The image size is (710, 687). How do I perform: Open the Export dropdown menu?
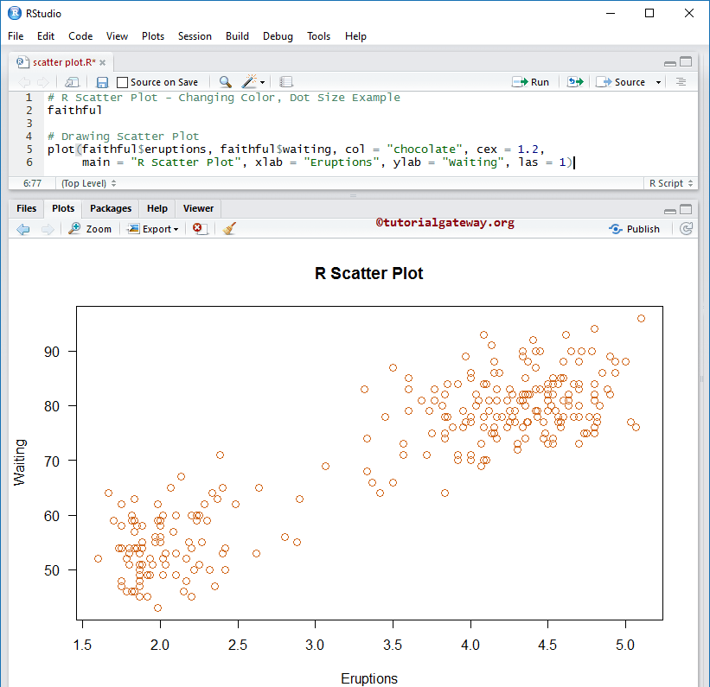pos(152,228)
